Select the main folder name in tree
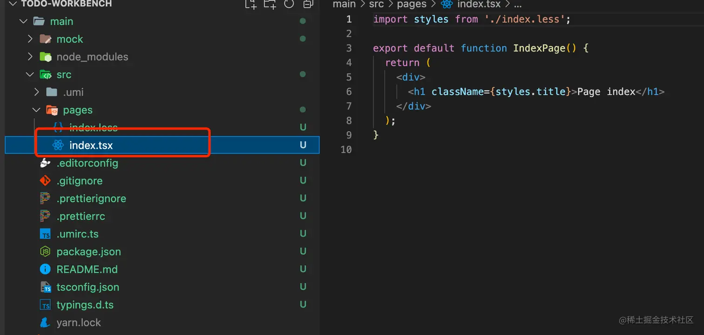Viewport: 704px width, 335px height. pos(61,21)
